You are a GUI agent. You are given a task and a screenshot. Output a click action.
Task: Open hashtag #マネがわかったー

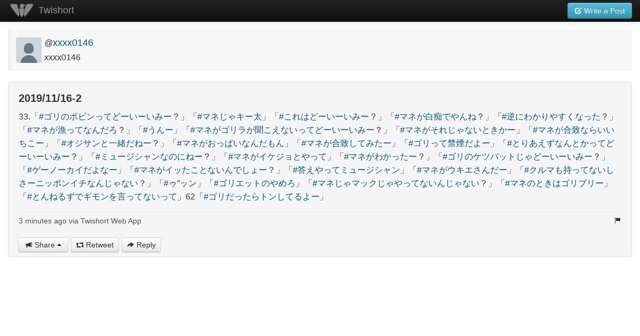tap(380, 156)
